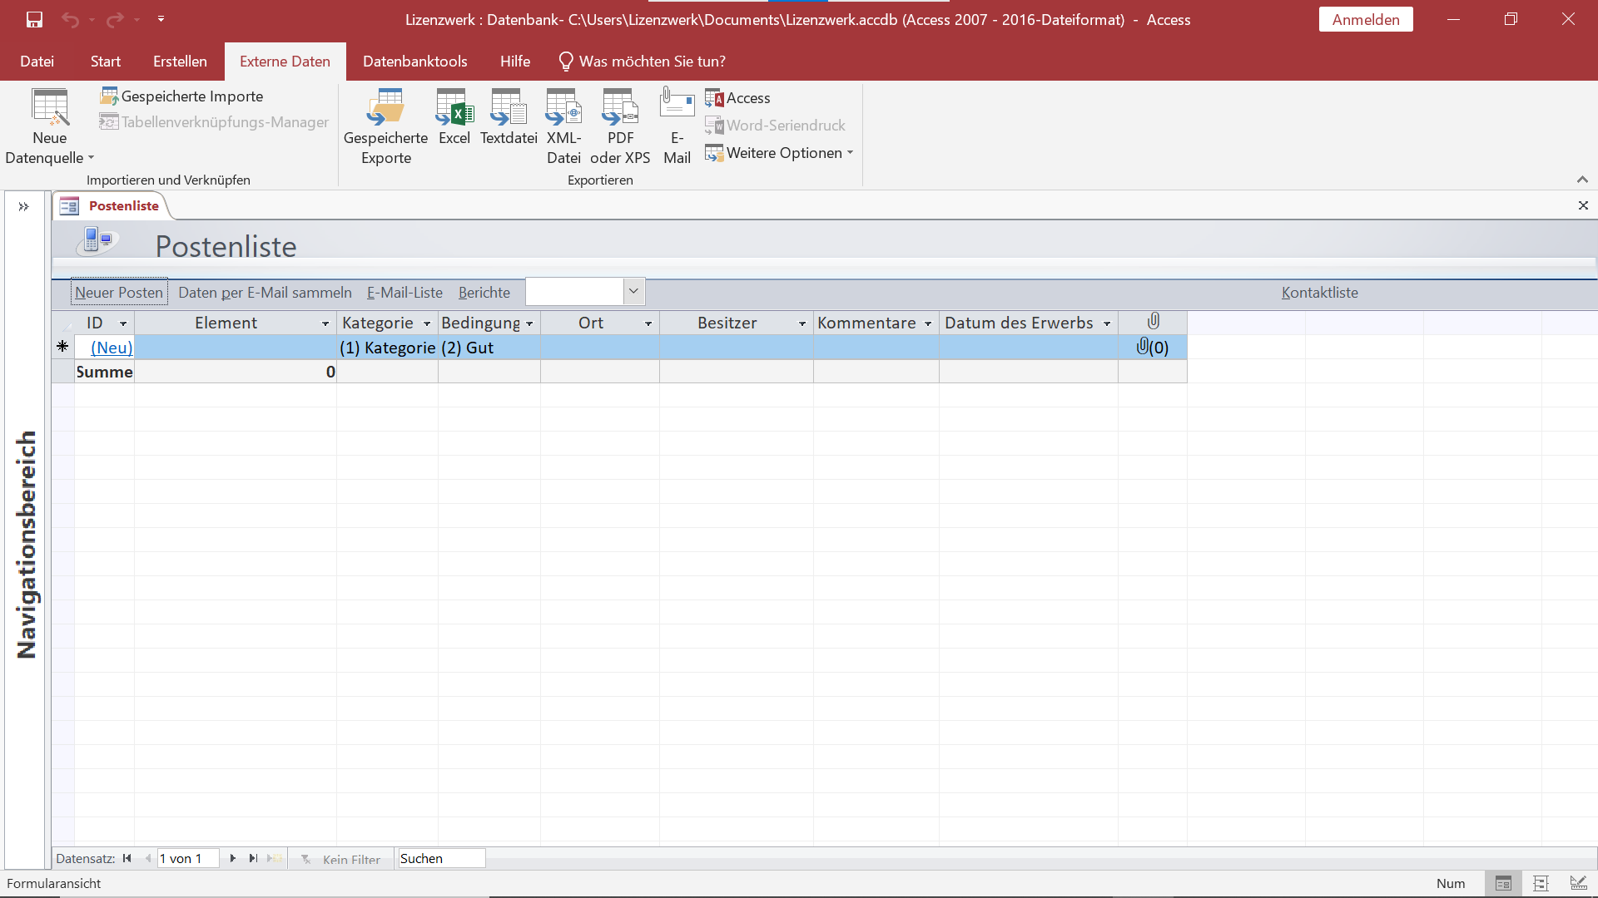This screenshot has height=898, width=1598.
Task: Go to first record navigation button
Action: pos(127,859)
